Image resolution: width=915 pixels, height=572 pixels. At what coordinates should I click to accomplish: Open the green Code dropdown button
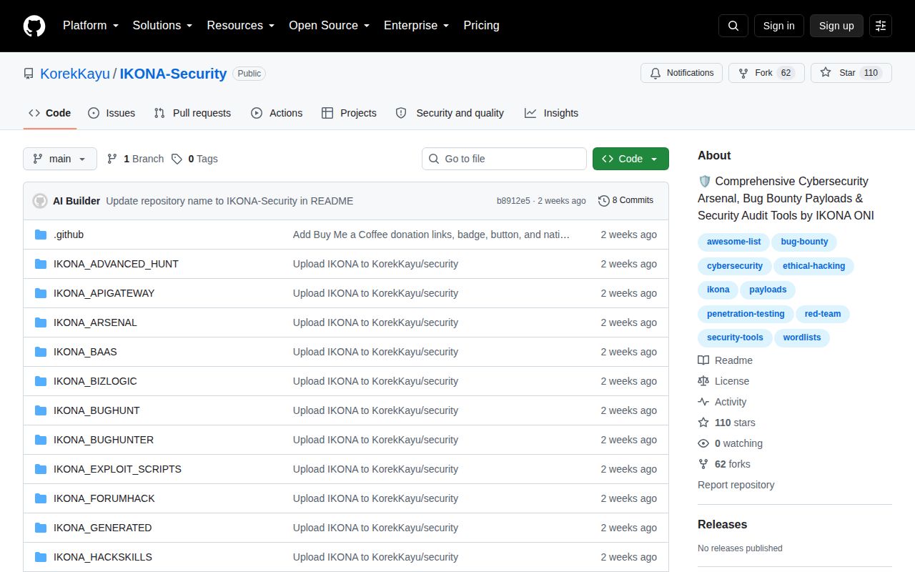click(x=630, y=159)
